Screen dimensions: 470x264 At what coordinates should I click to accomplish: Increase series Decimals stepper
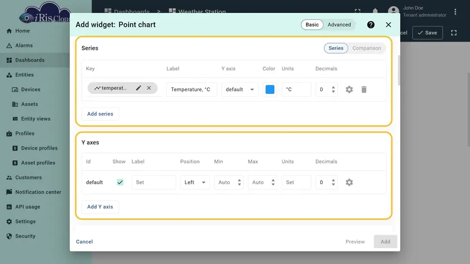pyautogui.click(x=333, y=87)
